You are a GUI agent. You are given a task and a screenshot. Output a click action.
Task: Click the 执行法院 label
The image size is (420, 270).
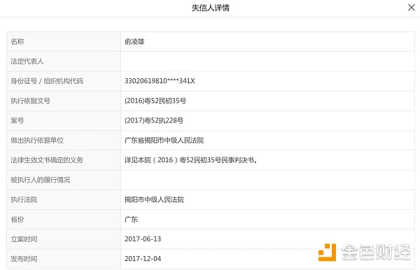(24, 199)
